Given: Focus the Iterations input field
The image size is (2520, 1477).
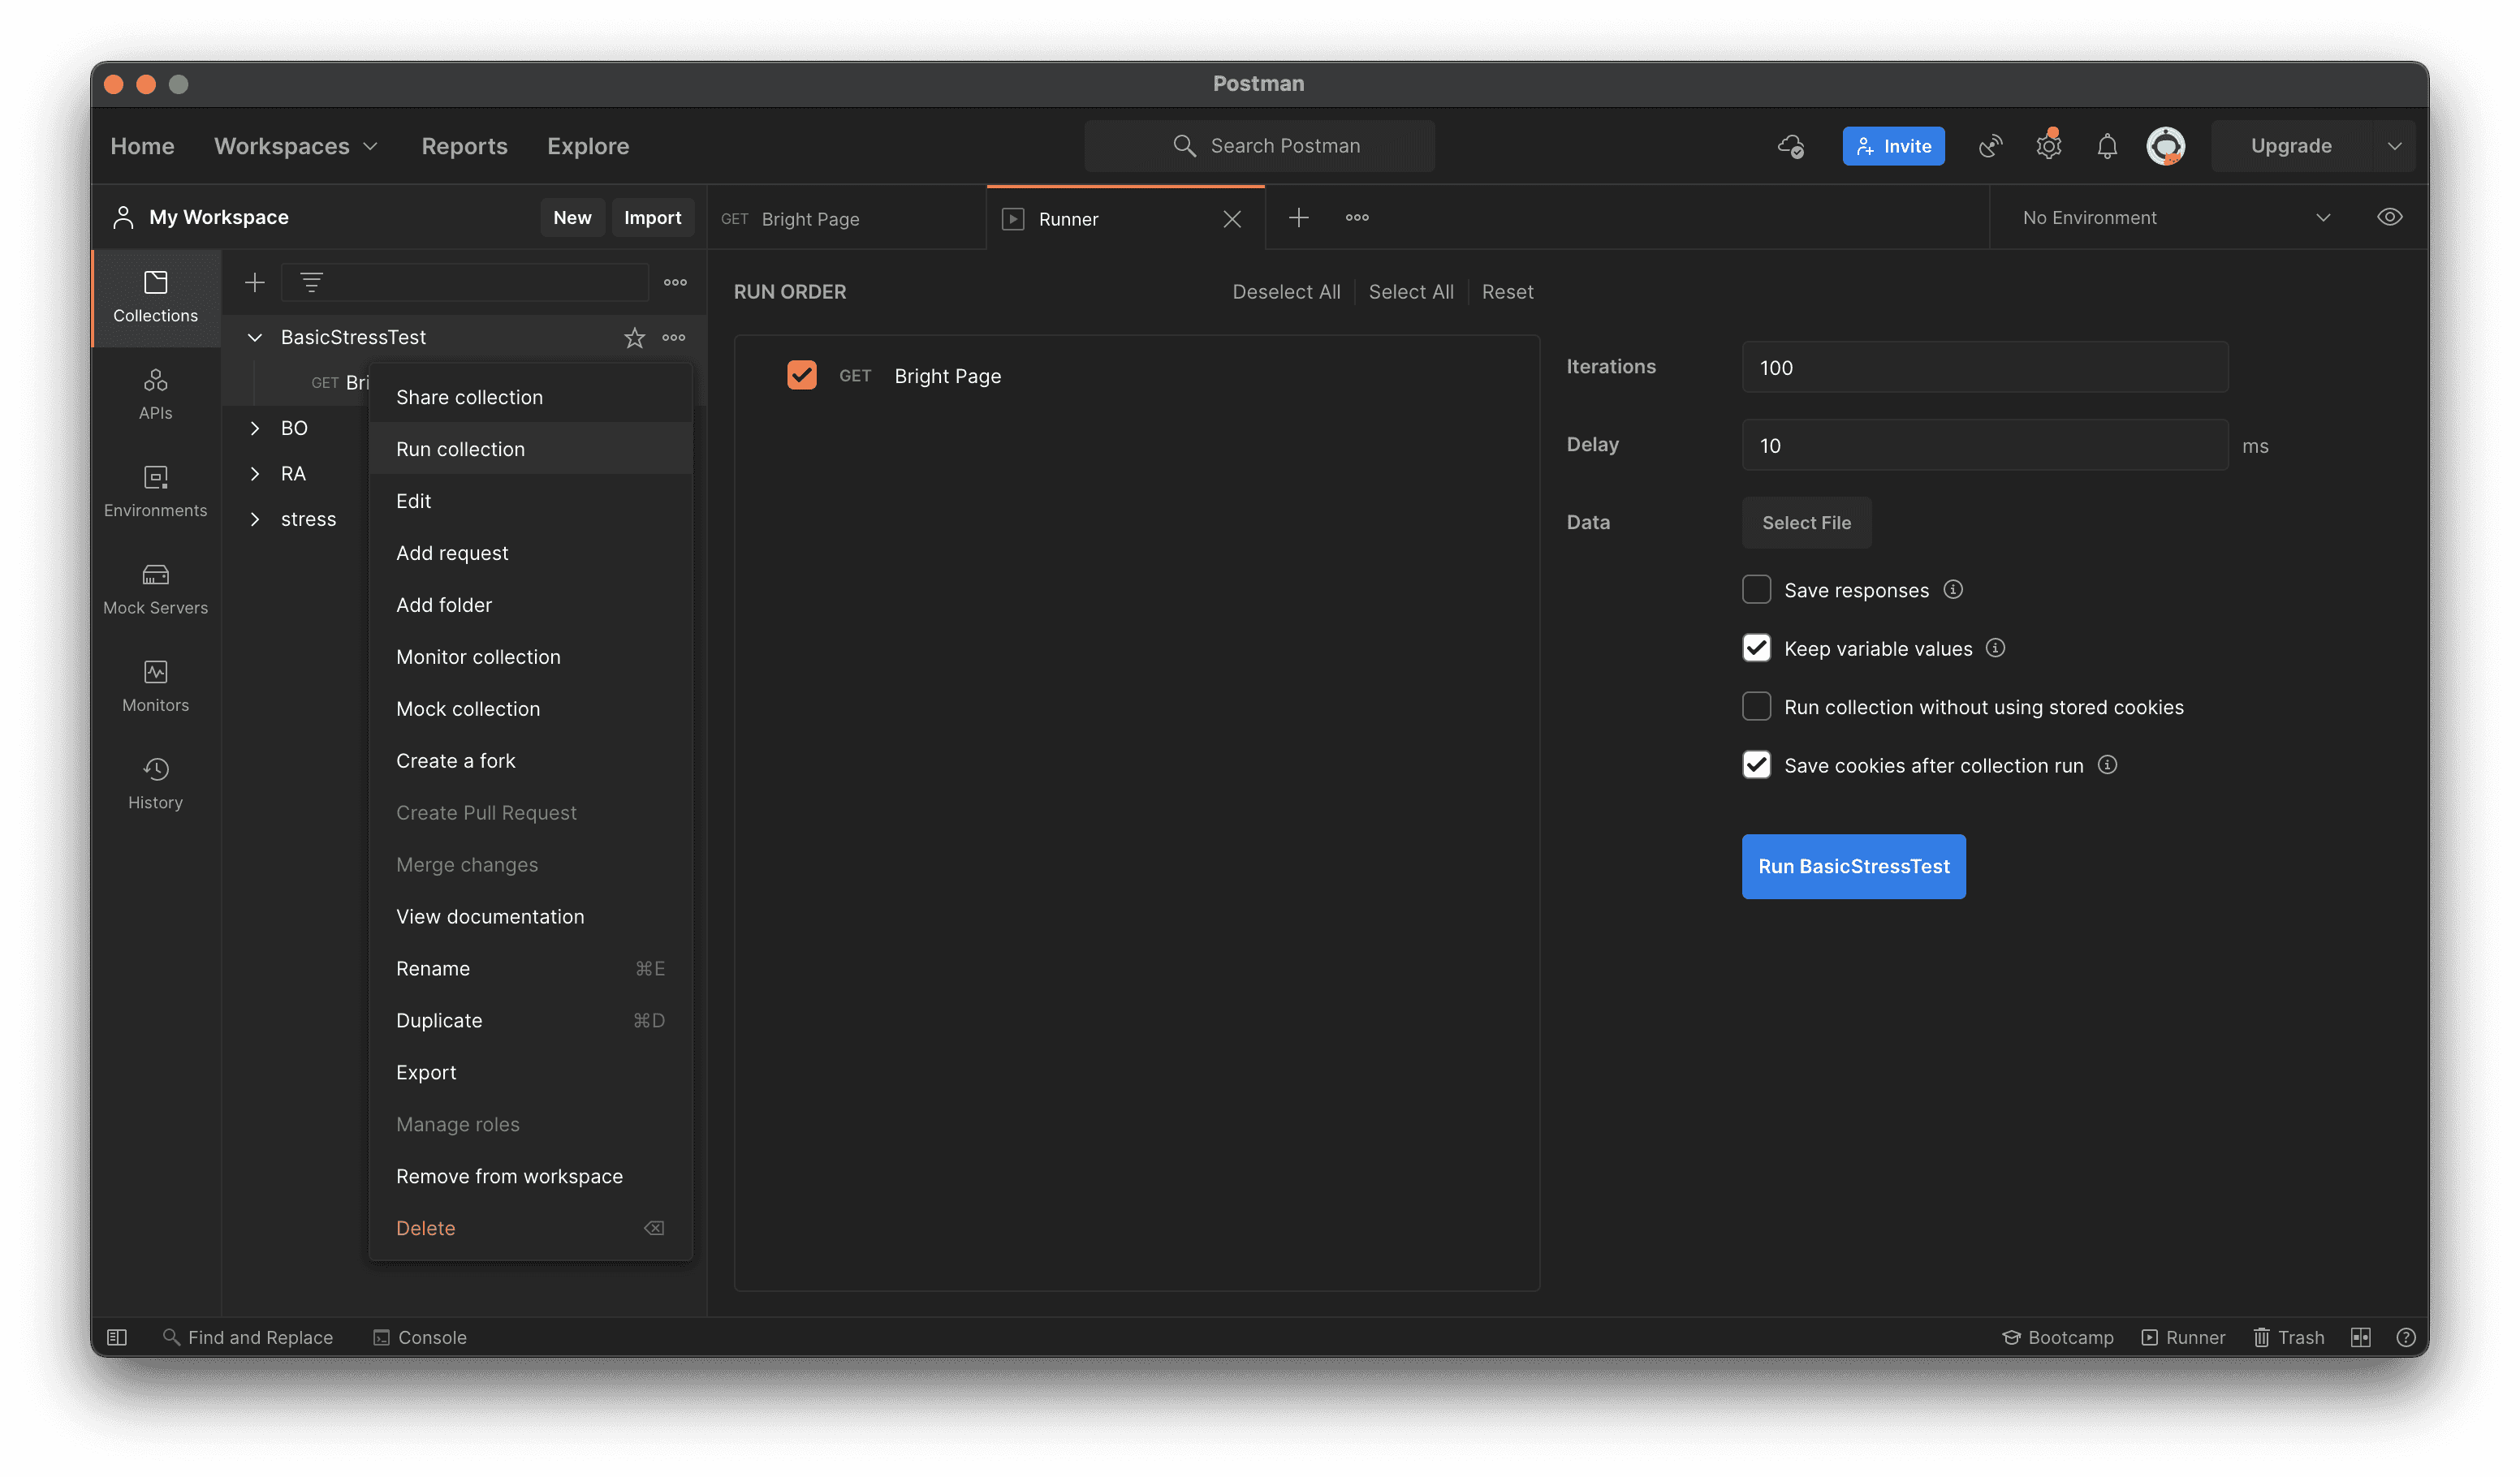Looking at the screenshot, I should pyautogui.click(x=1985, y=367).
